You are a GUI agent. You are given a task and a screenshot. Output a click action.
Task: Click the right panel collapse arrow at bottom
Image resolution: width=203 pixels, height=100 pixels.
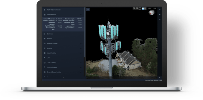click(x=160, y=78)
